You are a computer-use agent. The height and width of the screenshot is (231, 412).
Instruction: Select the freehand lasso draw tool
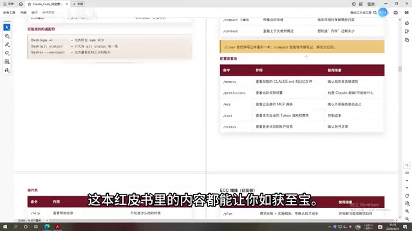[7, 53]
